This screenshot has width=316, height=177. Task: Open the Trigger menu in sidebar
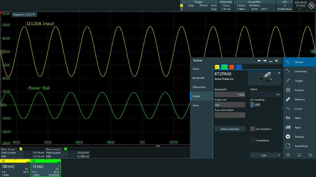(288, 81)
